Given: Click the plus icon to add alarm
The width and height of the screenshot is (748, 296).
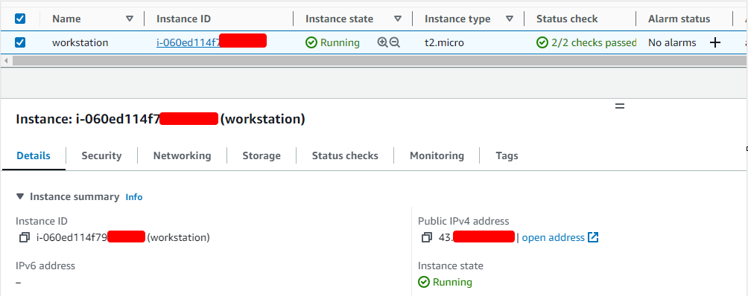Looking at the screenshot, I should pyautogui.click(x=714, y=42).
